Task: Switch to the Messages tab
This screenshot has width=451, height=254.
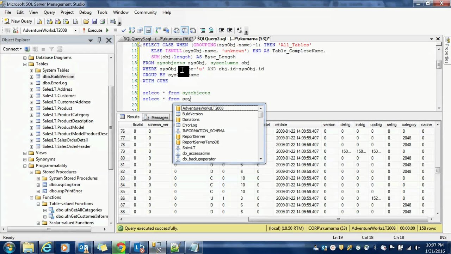Action: tap(156, 117)
